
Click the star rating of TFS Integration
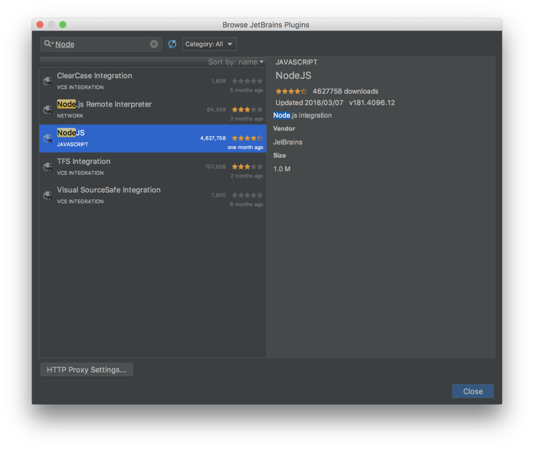(x=247, y=167)
